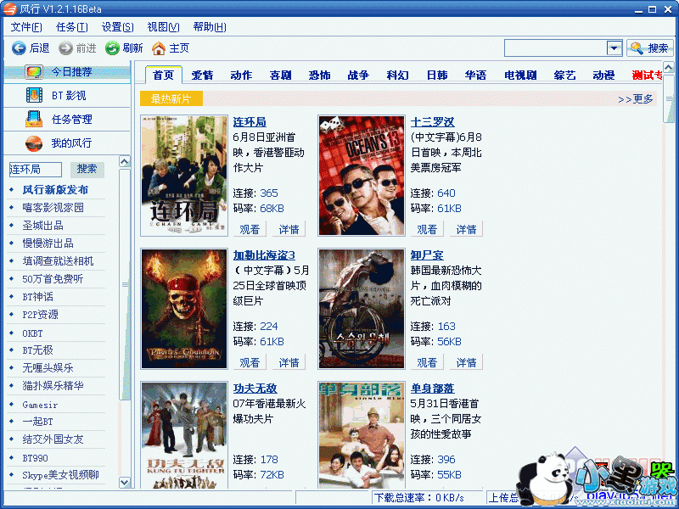Click 观看 button for 加勒比海盗3
This screenshot has height=509, width=679.
250,363
